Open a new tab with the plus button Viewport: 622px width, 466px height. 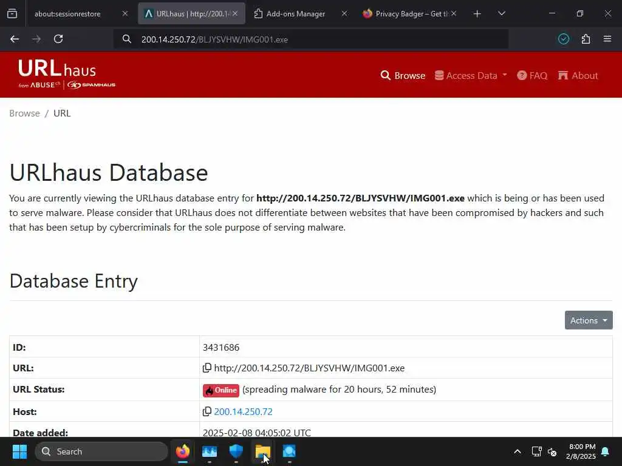[477, 14]
